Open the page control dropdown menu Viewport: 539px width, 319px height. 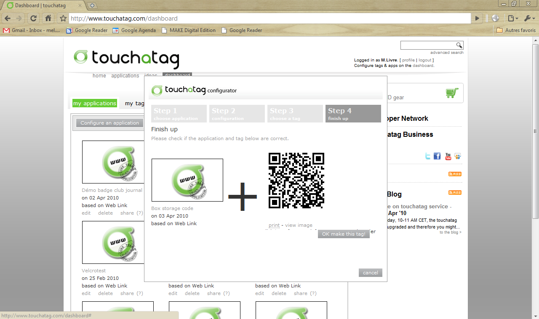(512, 19)
